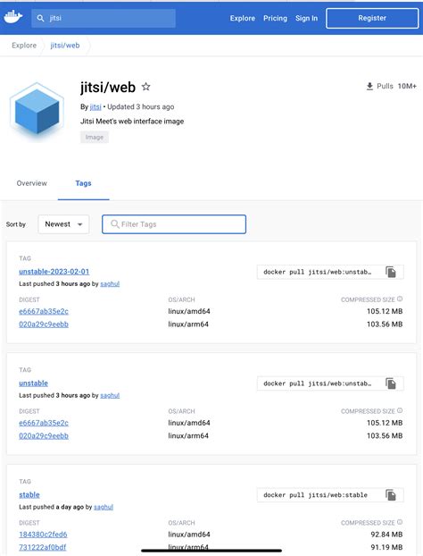Click Explore in the breadcrumb
Viewport: 423px width, 556px height.
[x=24, y=46]
